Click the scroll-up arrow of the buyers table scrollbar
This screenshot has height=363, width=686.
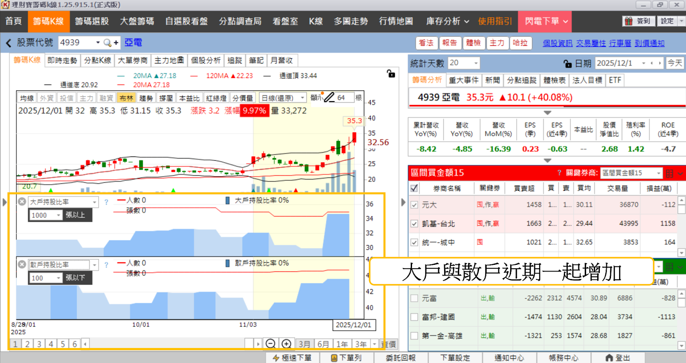[681, 201]
